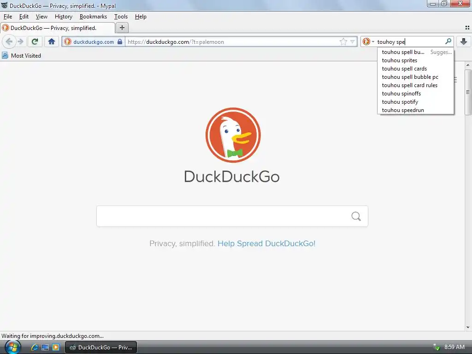Open the Home page via house icon

pos(52,41)
